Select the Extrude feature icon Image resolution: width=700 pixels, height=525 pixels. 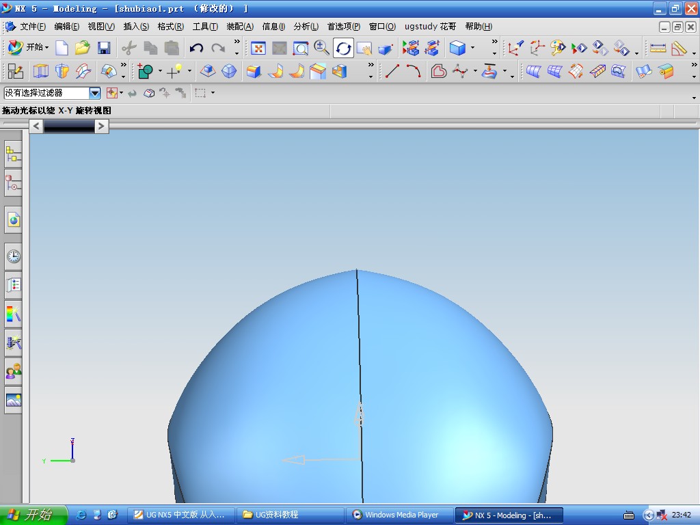coord(40,71)
